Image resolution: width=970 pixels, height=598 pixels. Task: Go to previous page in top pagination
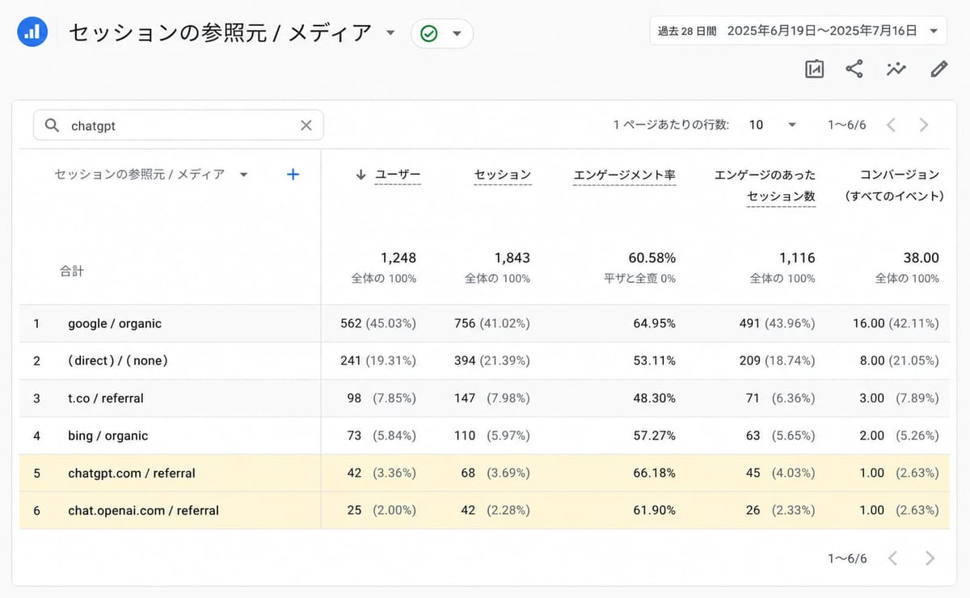[x=892, y=124]
